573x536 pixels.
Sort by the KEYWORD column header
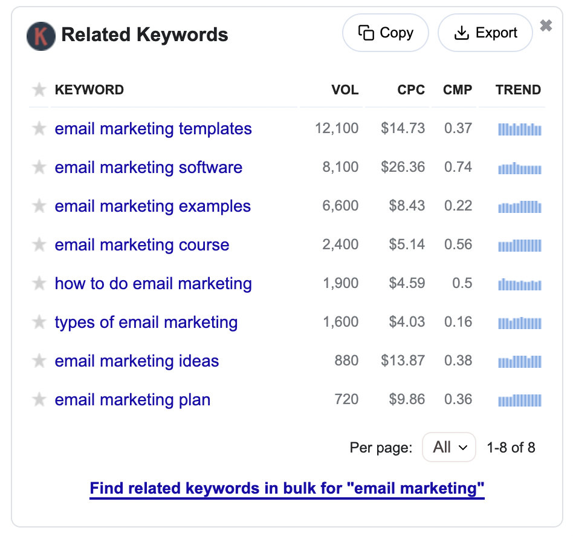[89, 90]
